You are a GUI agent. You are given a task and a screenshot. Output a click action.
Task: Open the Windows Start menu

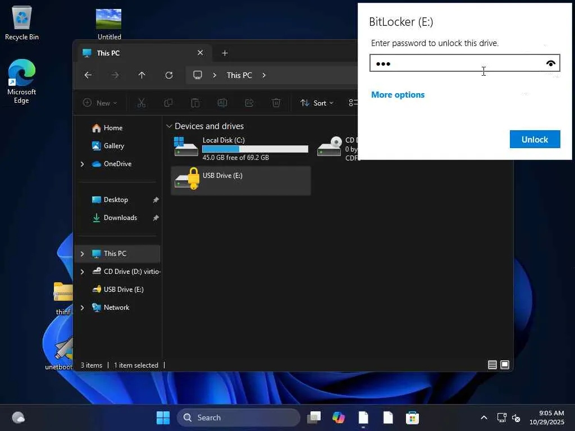(163, 418)
